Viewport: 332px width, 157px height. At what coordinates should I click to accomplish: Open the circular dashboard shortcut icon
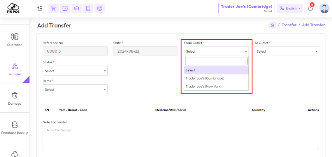(100, 8)
